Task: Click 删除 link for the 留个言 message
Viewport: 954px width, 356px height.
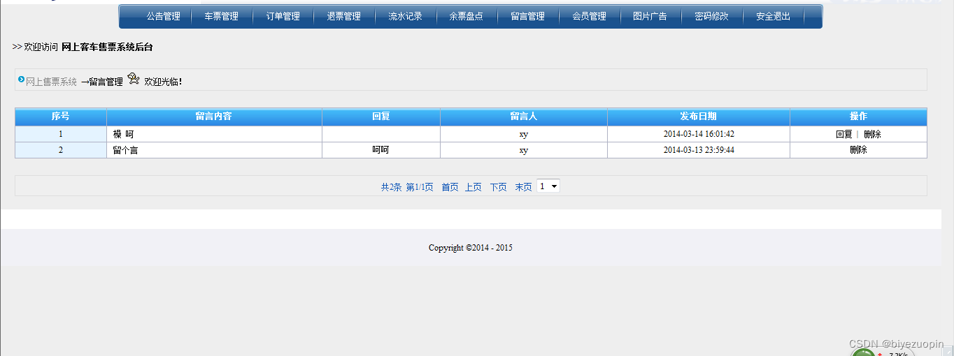Action: click(858, 150)
